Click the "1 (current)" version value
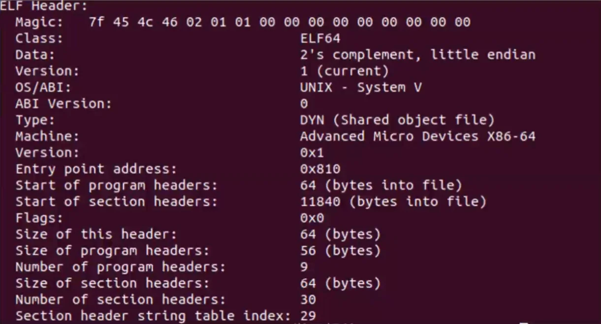601x324 pixels. click(344, 71)
